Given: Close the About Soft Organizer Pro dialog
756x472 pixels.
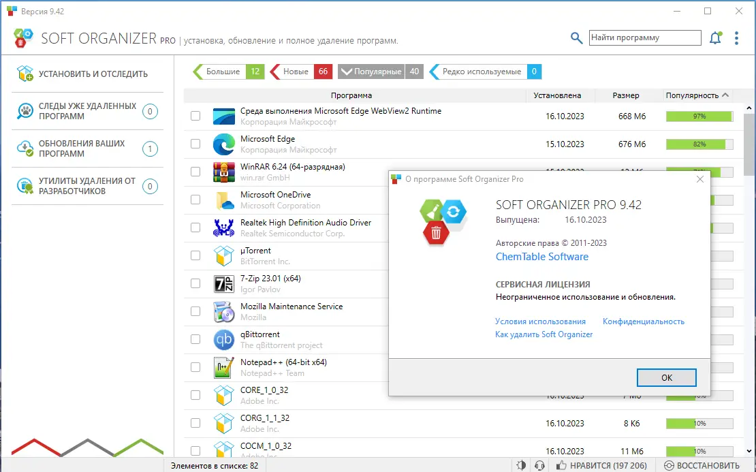Looking at the screenshot, I should click(700, 179).
